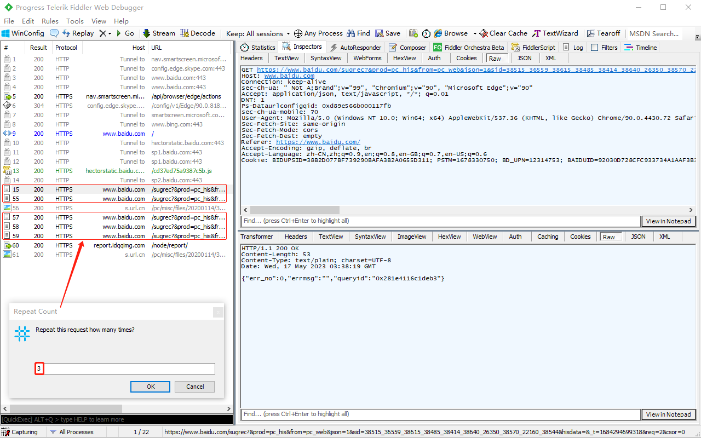Click the Clear Cache button
The height and width of the screenshot is (438, 701).
503,33
